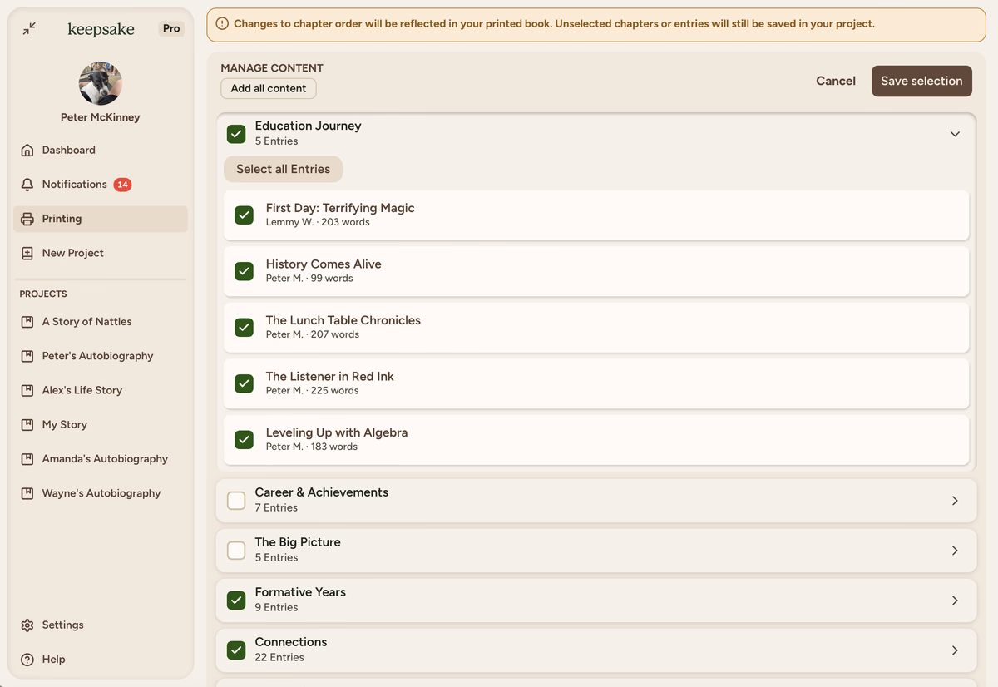Click the Select all Entries button

point(283,169)
